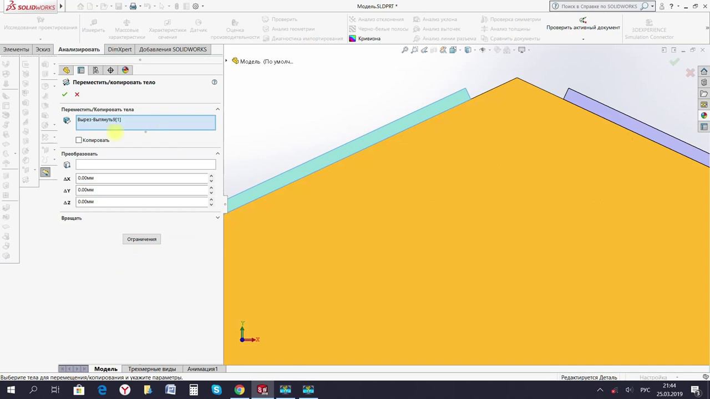Click the ΔX value field

(141, 178)
